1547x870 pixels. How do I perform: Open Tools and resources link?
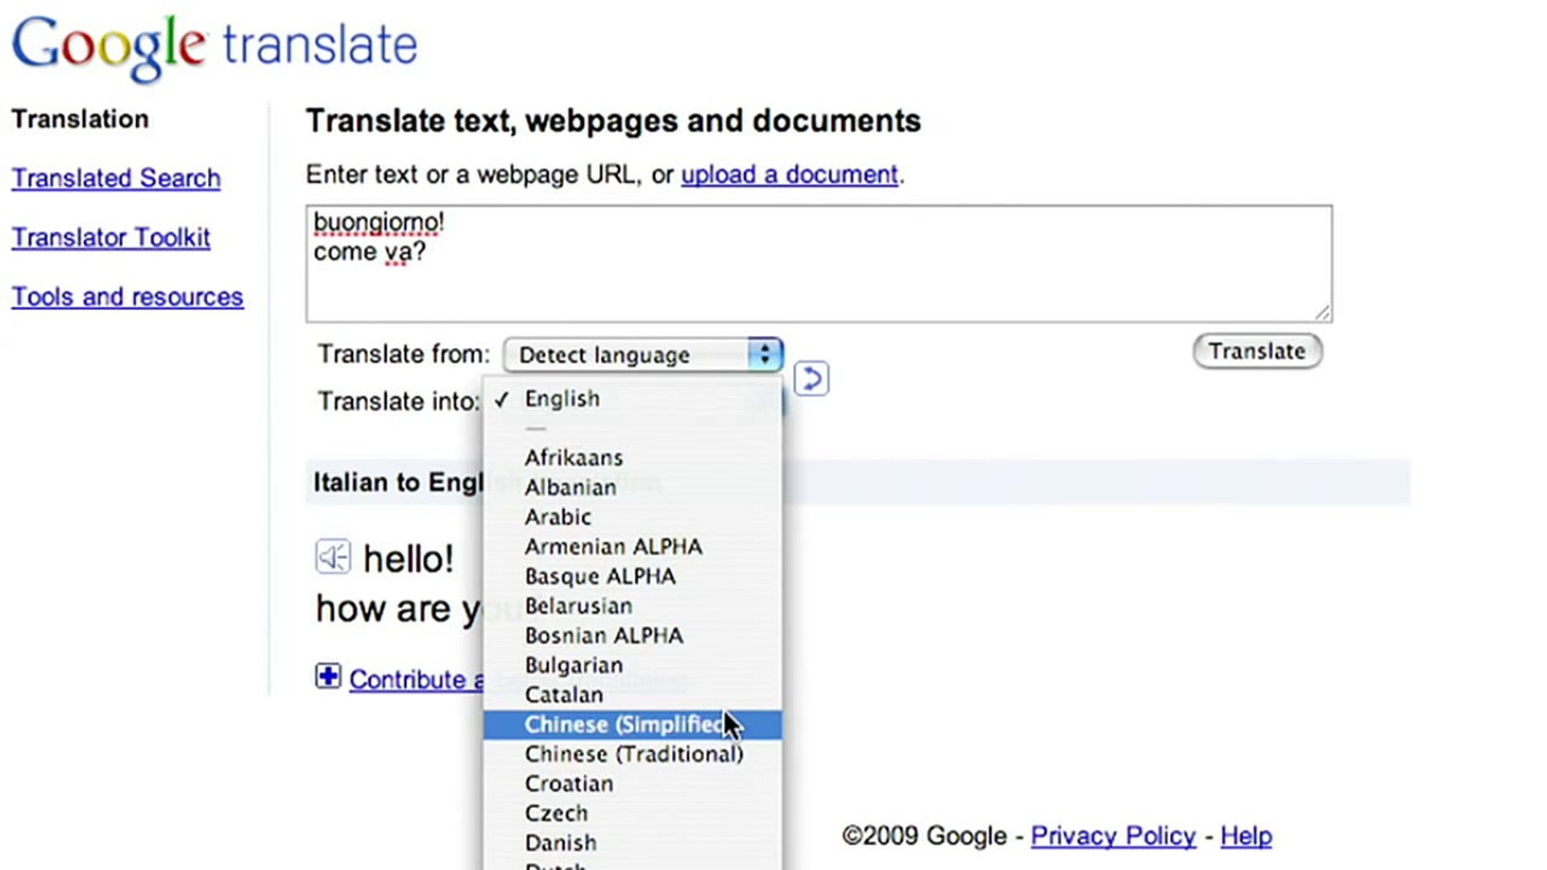[127, 297]
